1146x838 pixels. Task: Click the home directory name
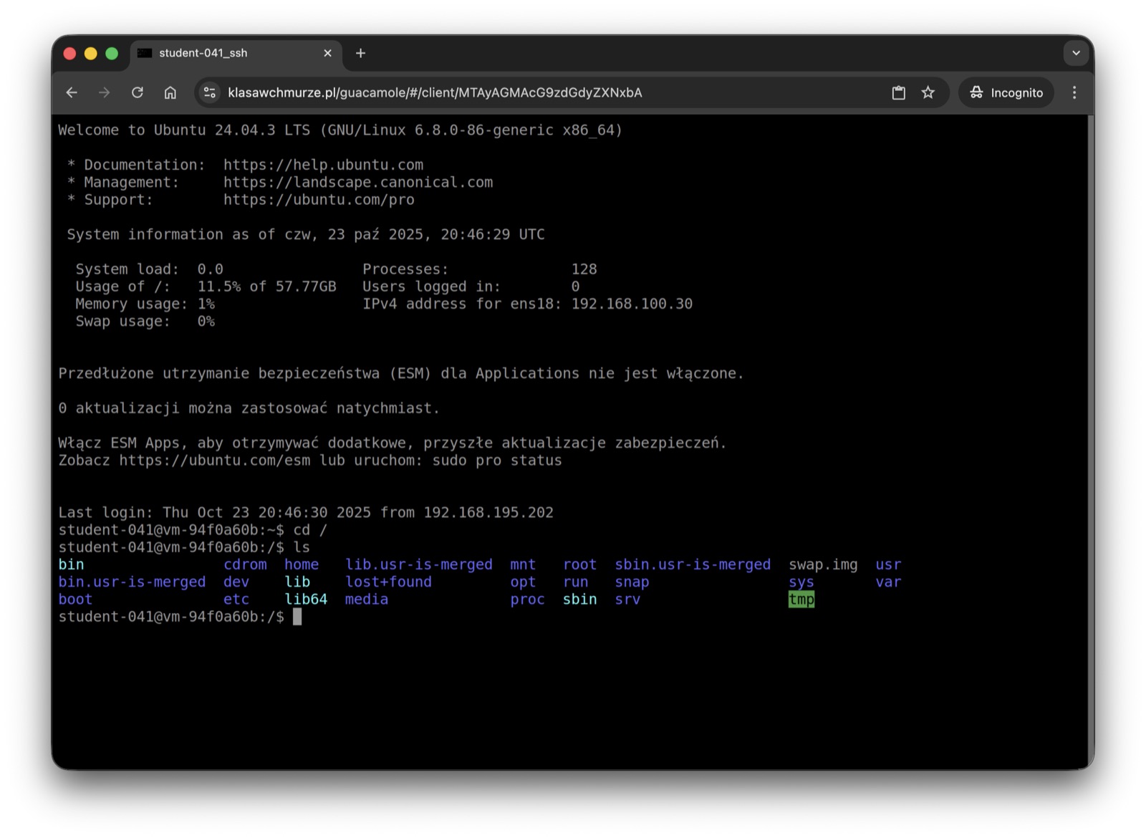pyautogui.click(x=302, y=564)
